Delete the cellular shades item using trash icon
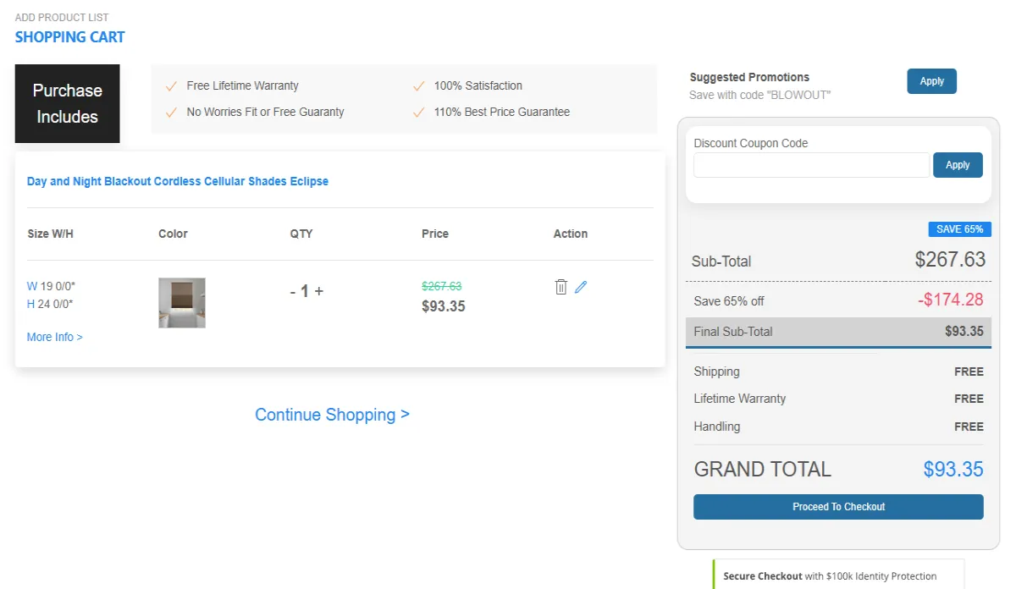 (x=560, y=287)
